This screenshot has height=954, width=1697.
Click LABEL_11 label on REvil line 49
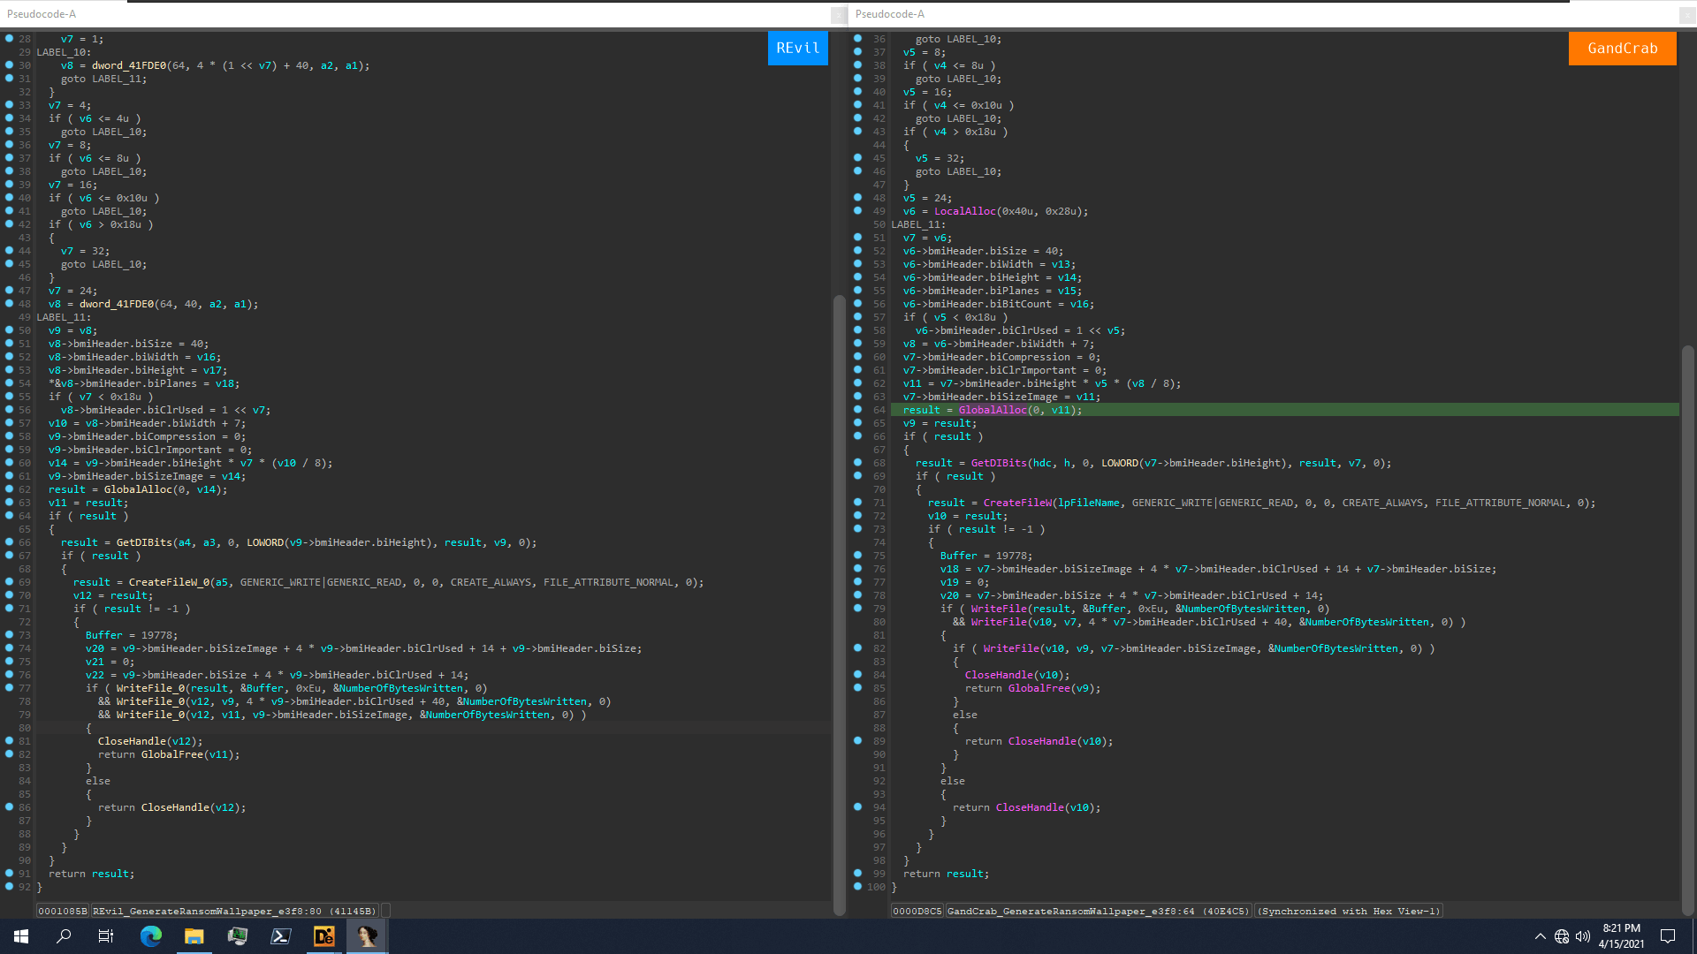click(x=64, y=317)
